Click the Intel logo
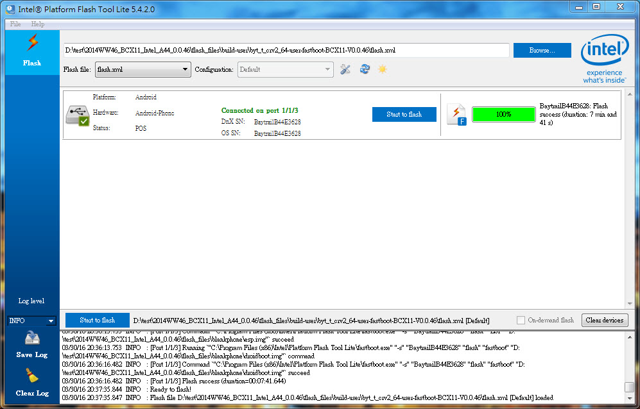The height and width of the screenshot is (409, 640). (x=603, y=59)
